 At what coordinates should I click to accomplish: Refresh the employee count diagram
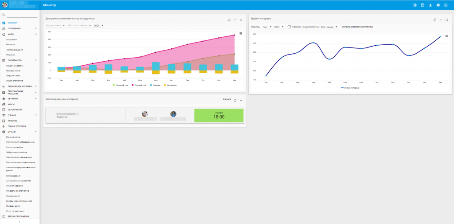(x=229, y=20)
